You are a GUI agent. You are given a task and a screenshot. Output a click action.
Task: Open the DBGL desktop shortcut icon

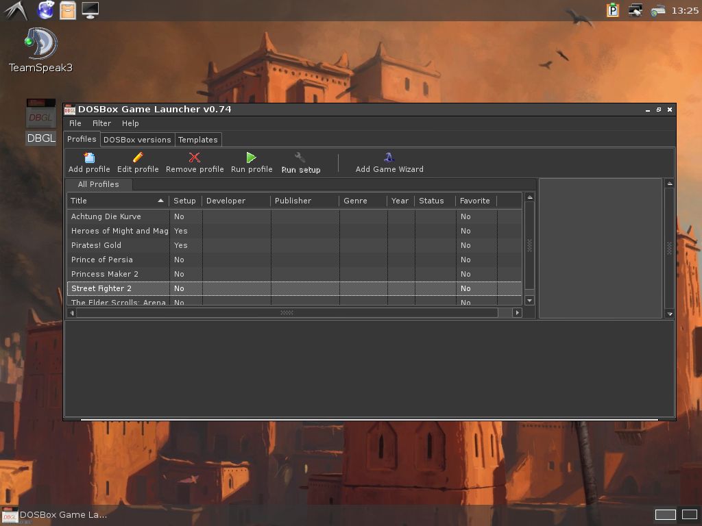40,114
